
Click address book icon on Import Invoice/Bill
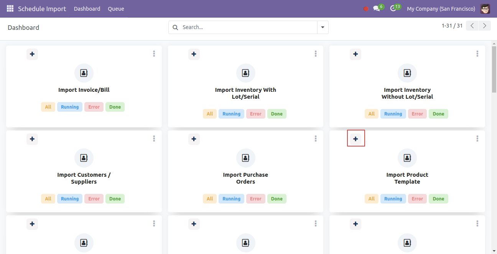click(84, 73)
